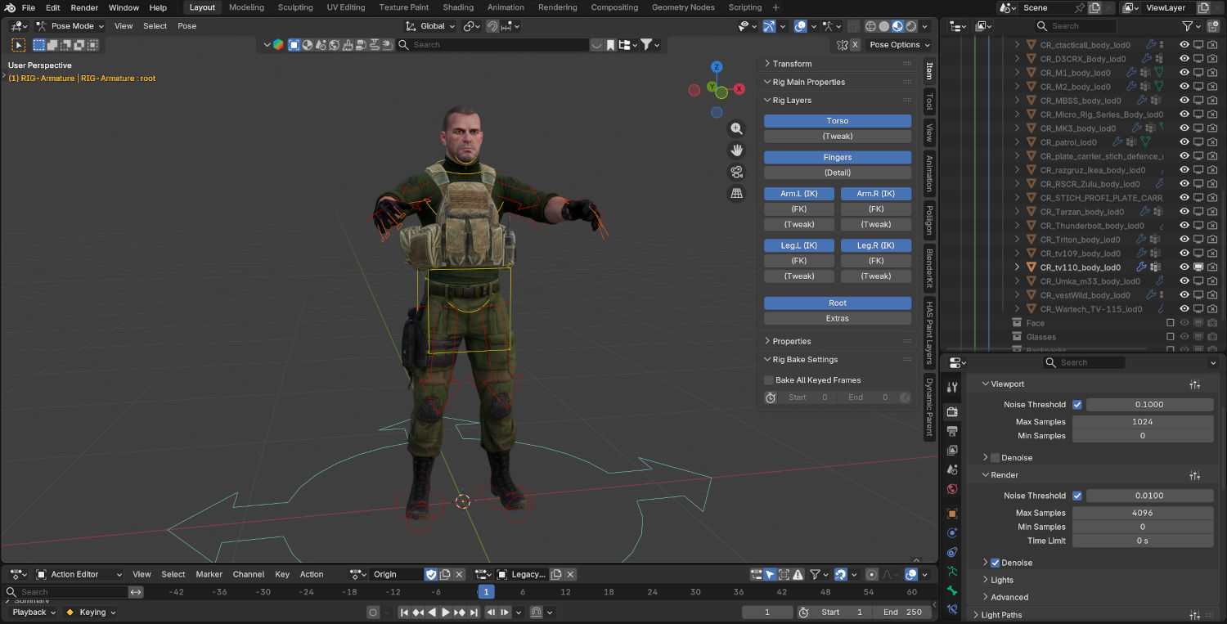Expand the CR_tv110_body_lod0 outliner item
This screenshot has width=1227, height=624.
pyautogui.click(x=1017, y=267)
